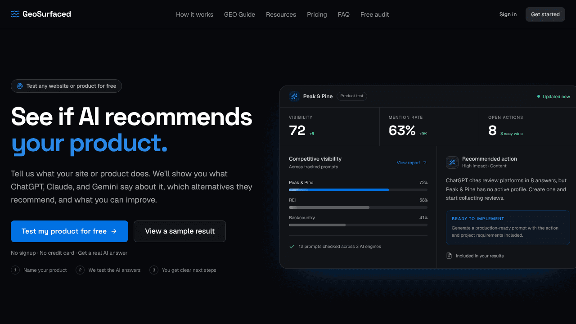
Task: Go to Resources in navigation
Action: click(281, 14)
